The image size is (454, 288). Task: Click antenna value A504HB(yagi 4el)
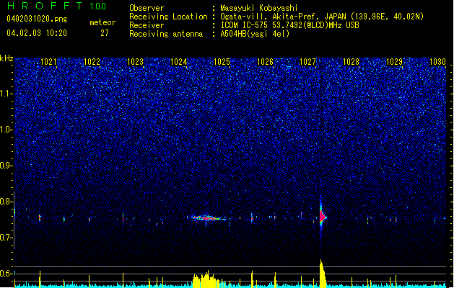tap(255, 34)
